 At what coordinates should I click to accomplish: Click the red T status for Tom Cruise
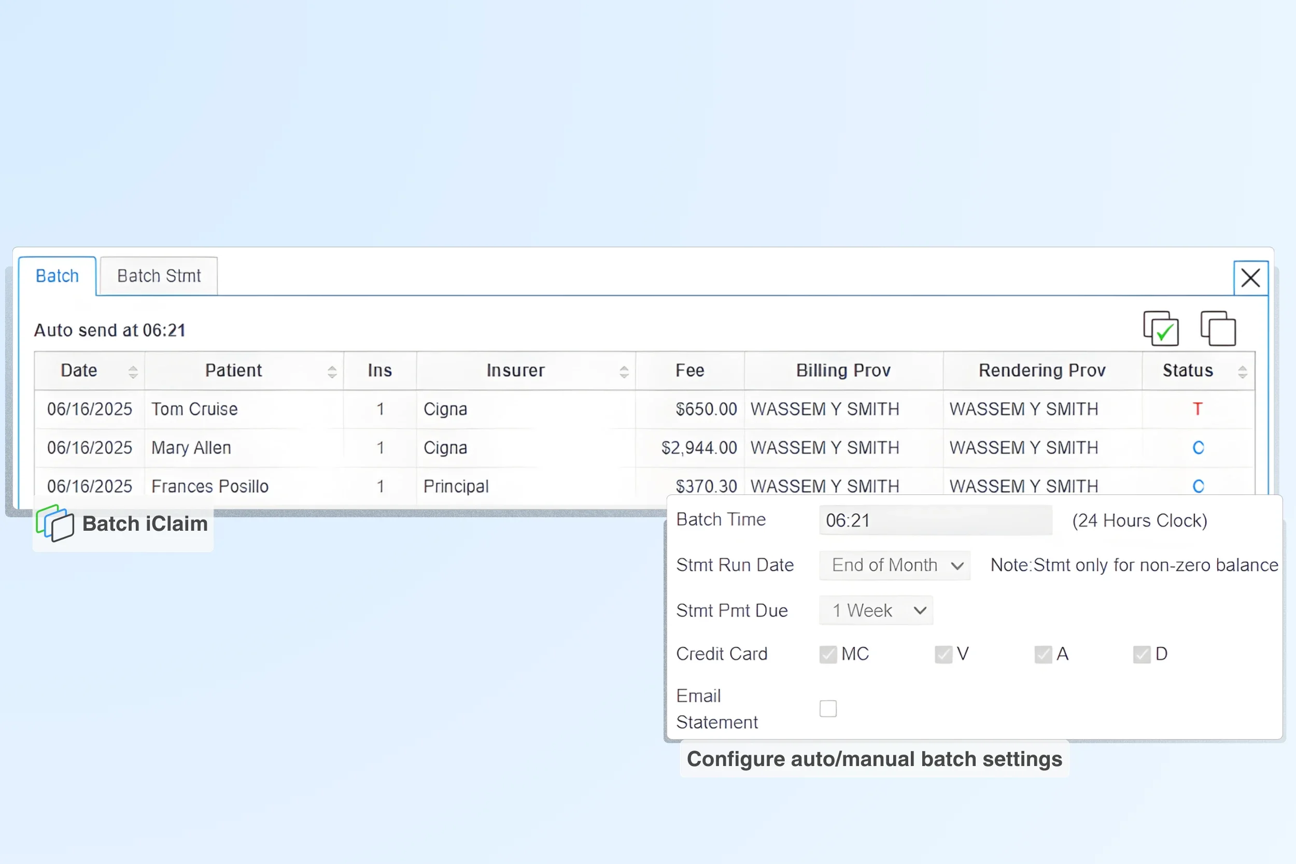1198,409
